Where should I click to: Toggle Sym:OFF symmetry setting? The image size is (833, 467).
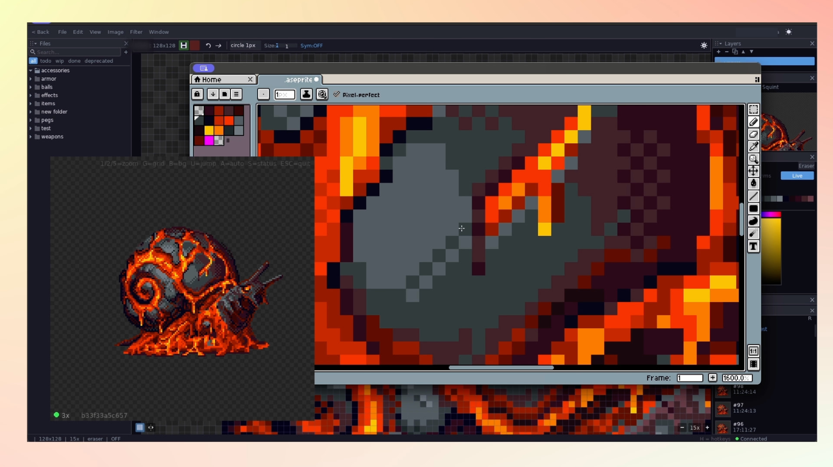312,45
